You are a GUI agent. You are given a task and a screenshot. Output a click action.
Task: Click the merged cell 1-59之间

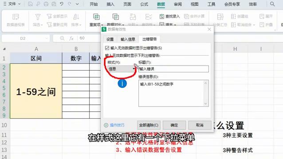36,91
